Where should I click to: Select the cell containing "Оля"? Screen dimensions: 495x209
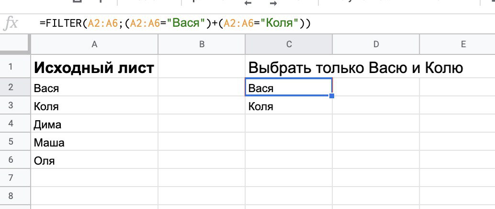[94, 161]
